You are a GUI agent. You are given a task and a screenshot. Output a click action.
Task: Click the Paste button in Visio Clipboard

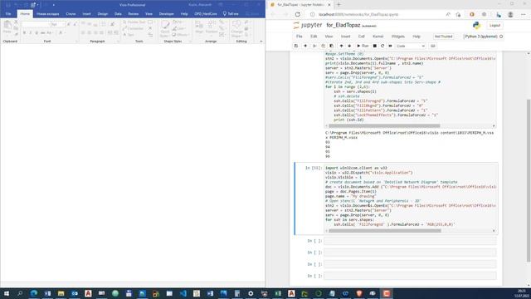click(7, 27)
